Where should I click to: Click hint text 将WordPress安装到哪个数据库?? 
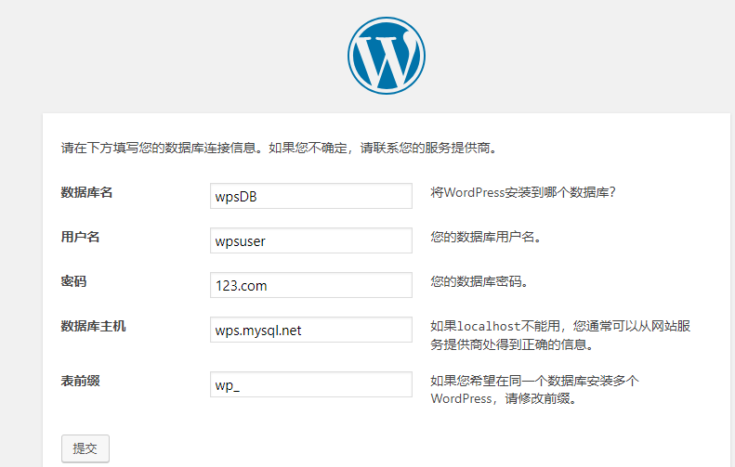point(523,192)
